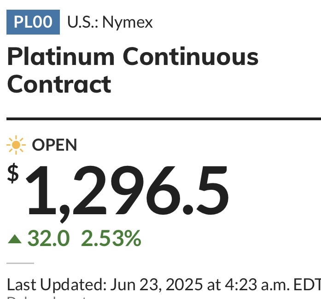Viewport: 321px width, 299px height.
Task: Click the word Platinum in the heading
Action: click(61, 56)
